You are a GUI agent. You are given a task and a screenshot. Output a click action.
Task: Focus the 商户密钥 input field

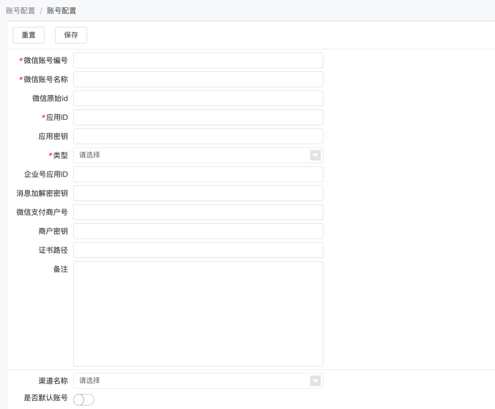[198, 231]
